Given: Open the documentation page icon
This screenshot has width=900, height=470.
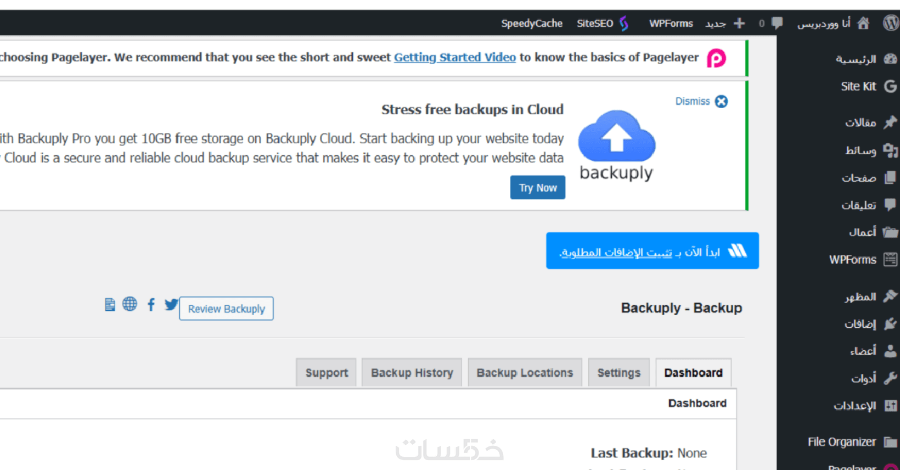Looking at the screenshot, I should pyautogui.click(x=110, y=305).
